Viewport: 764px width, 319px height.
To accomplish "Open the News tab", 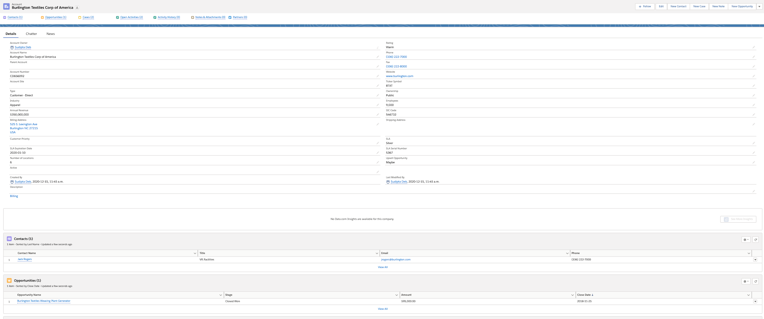I will (50, 34).
